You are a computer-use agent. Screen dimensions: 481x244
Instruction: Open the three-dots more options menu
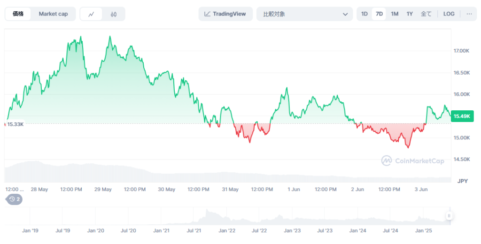(x=469, y=14)
